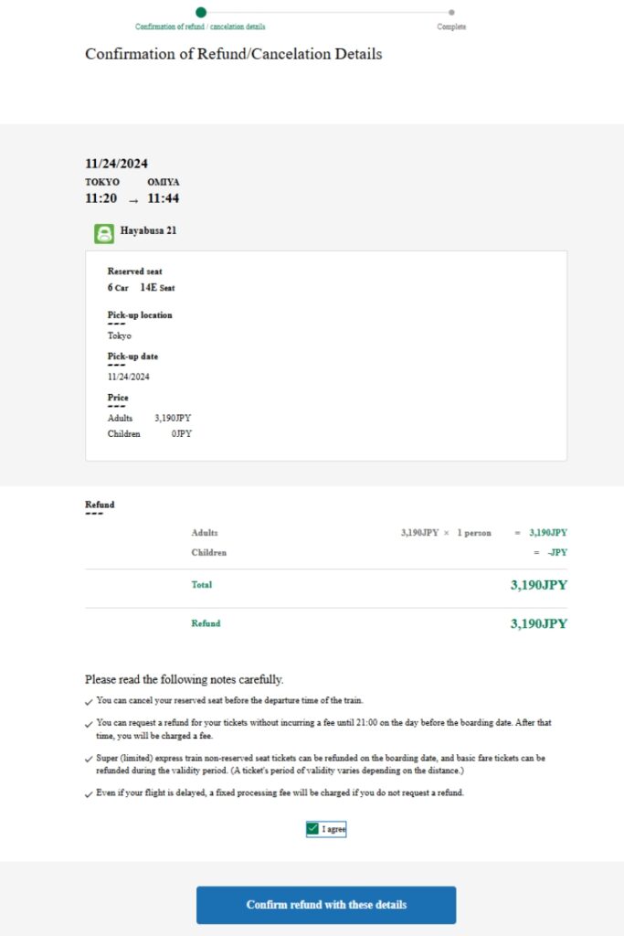Click the gray Complete step dot
624x936 pixels.
tap(451, 12)
